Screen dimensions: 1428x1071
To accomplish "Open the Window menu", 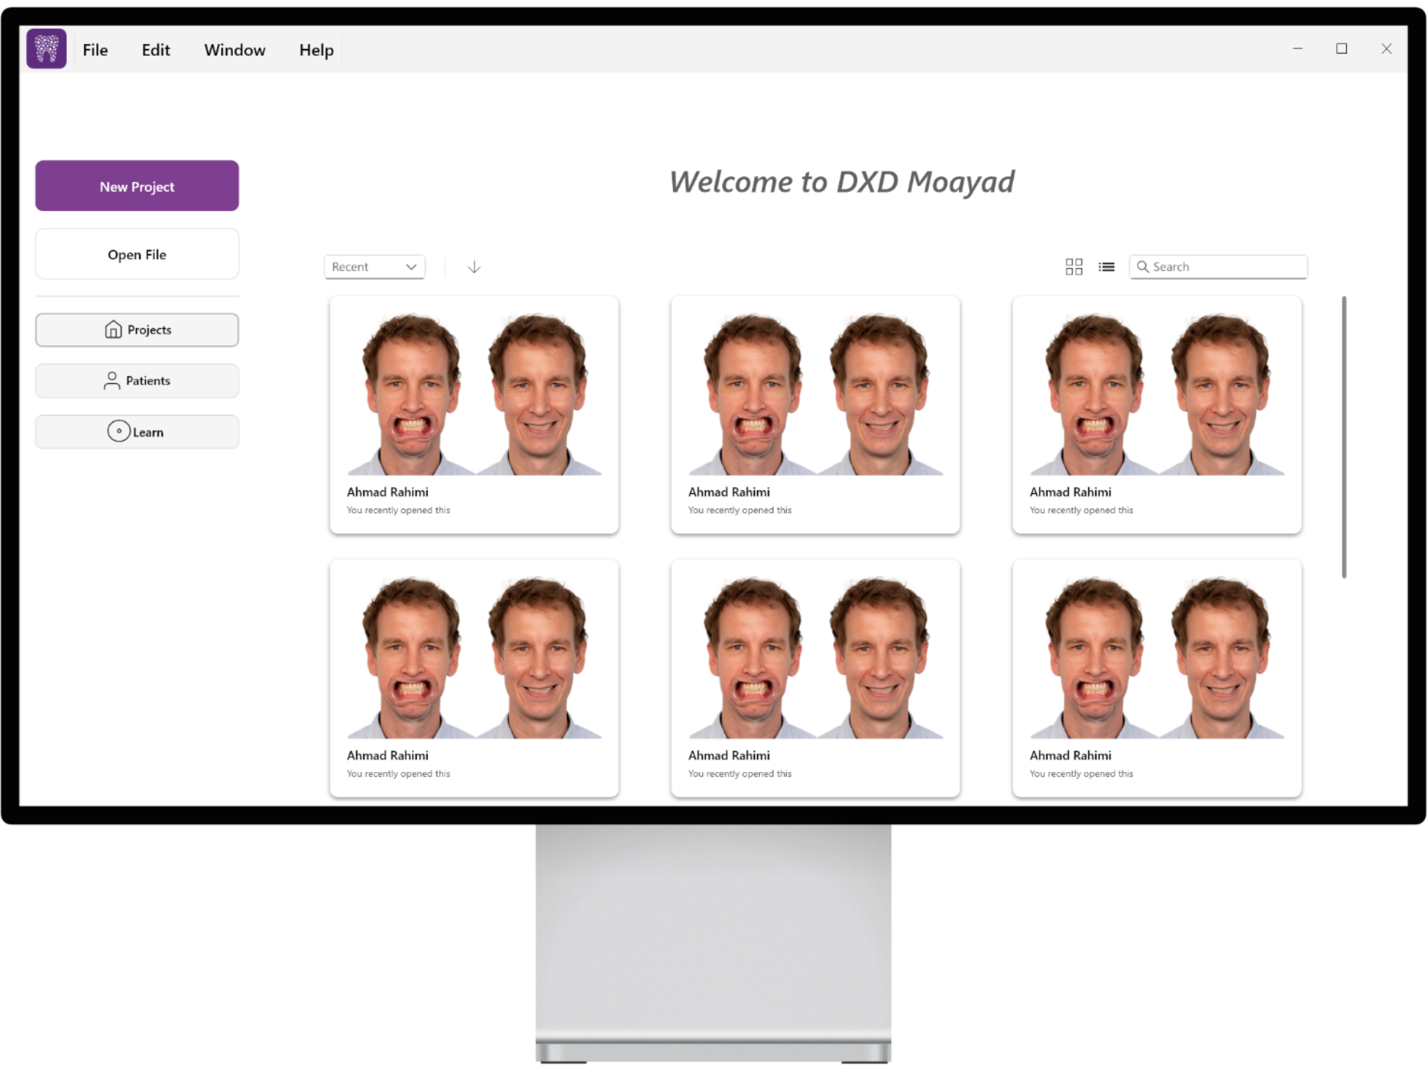I will [x=234, y=50].
